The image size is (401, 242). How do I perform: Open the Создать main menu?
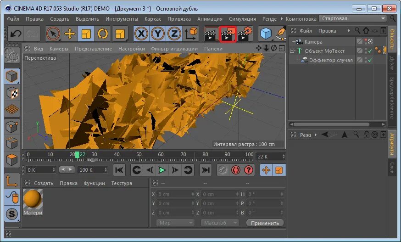click(x=60, y=19)
